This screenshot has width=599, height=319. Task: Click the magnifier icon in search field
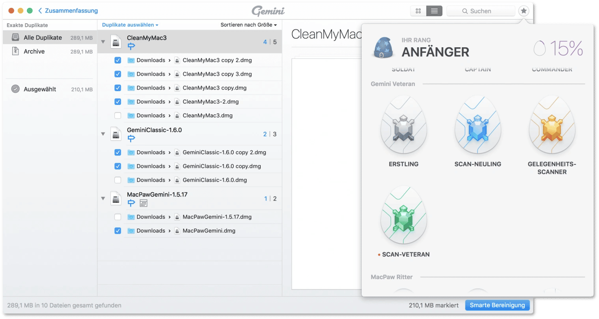[465, 11]
